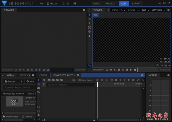
Task: Select the Hand tool in Viewer
Action: pos(89,19)
